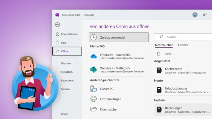
Task: Click the OneNote app logo in title bar
Action: [x=57, y=15]
